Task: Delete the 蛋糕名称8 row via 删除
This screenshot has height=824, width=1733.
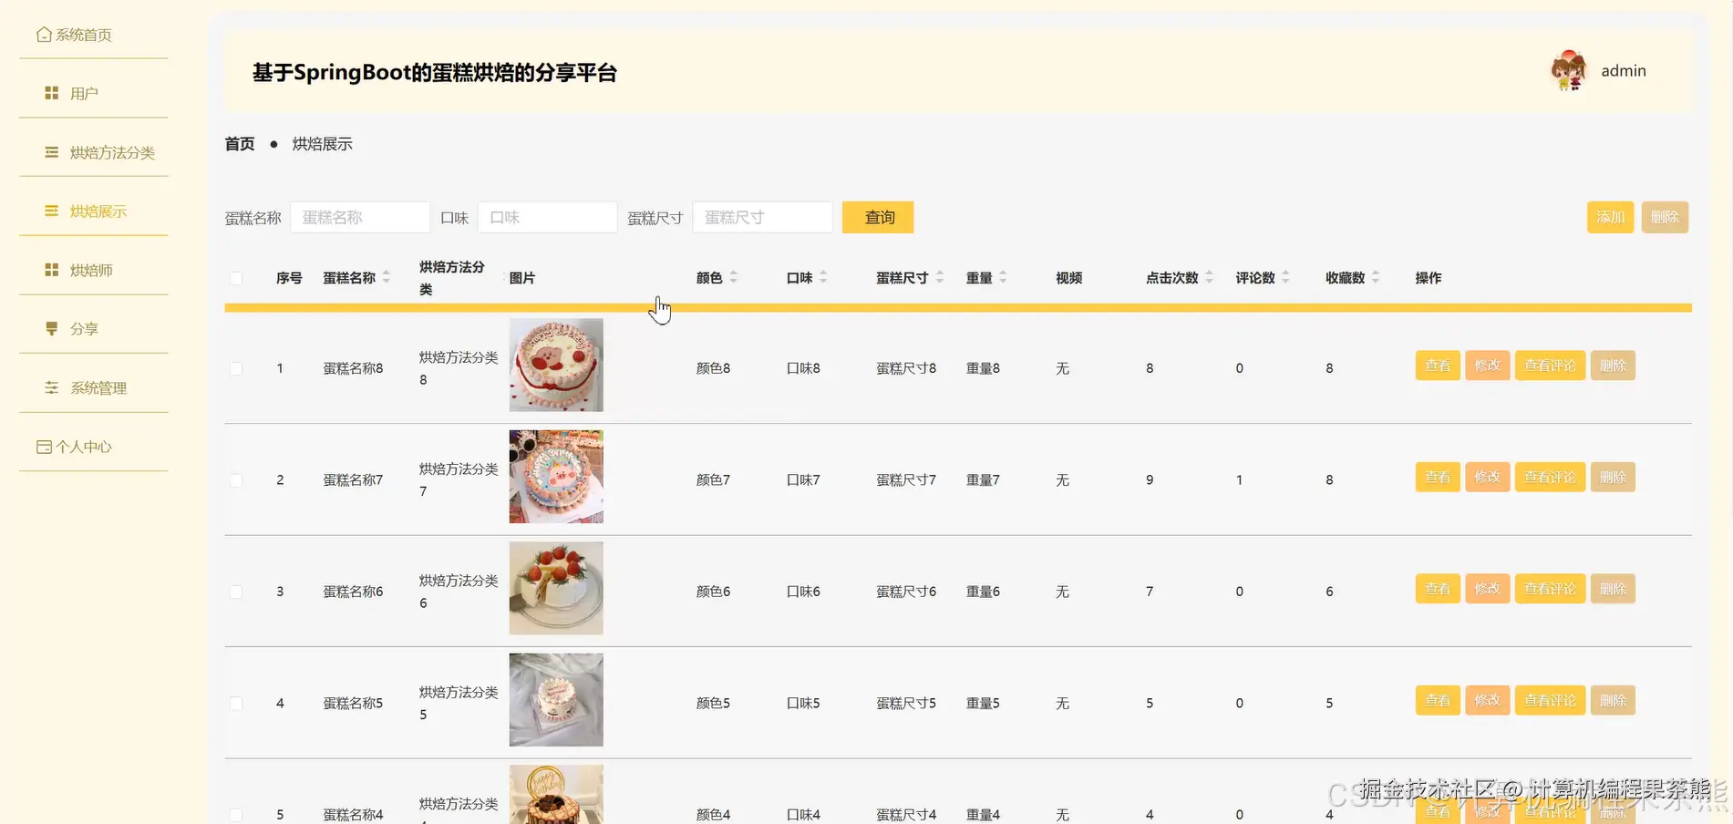Action: pyautogui.click(x=1613, y=366)
